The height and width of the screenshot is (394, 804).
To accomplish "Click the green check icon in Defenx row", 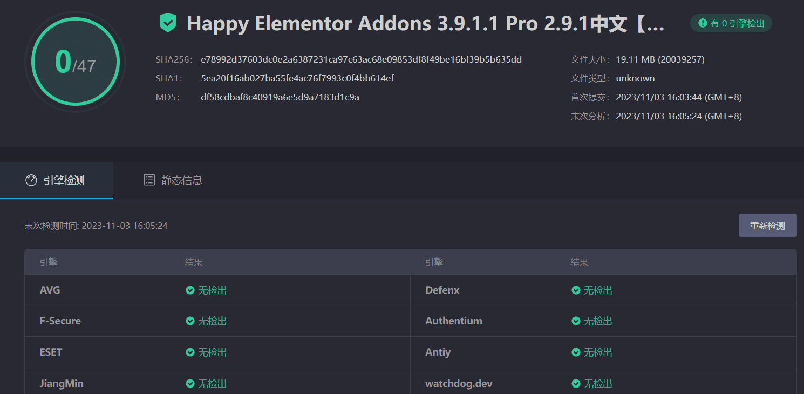I will pos(576,290).
